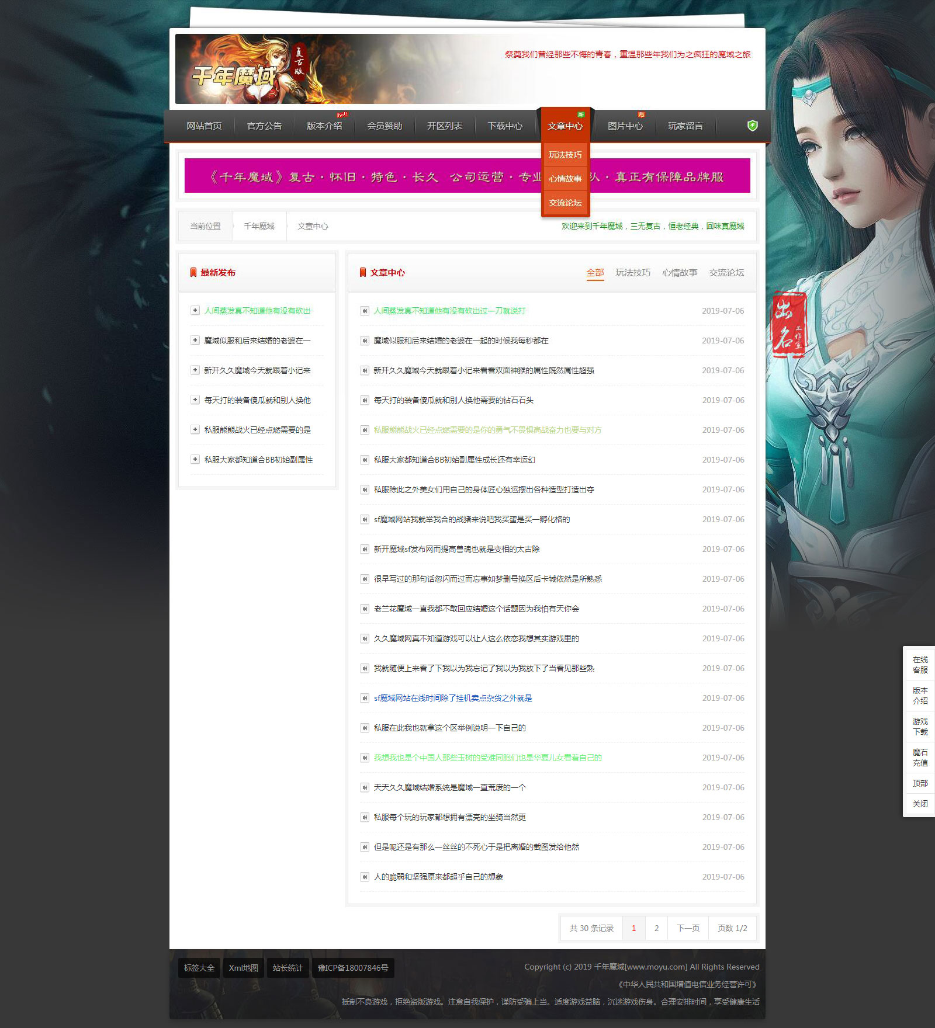Click the red bookmark icon beside 最新发布
This screenshot has width=935, height=1028.
(193, 272)
